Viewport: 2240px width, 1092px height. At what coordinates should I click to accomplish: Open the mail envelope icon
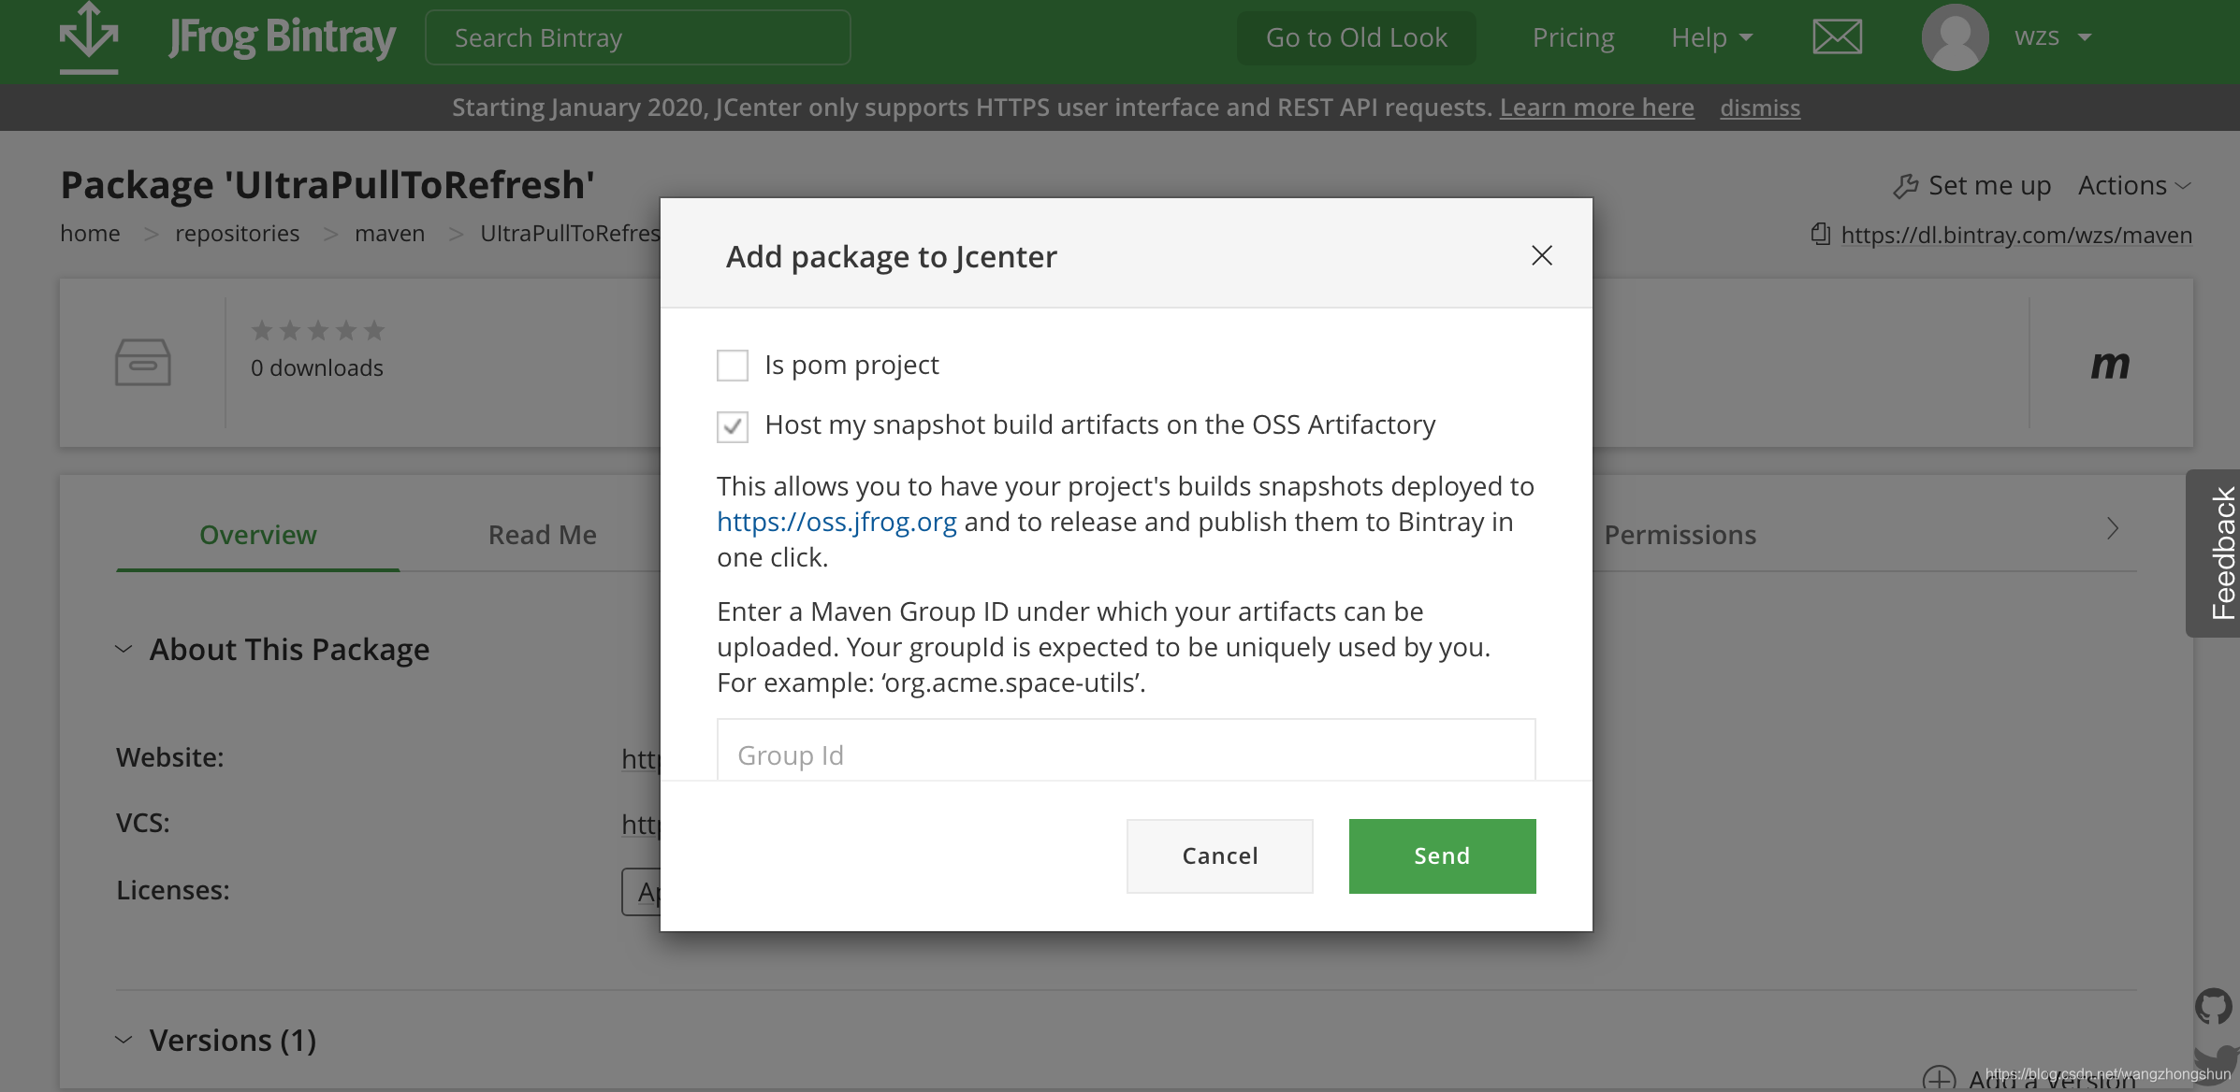[x=1837, y=37]
